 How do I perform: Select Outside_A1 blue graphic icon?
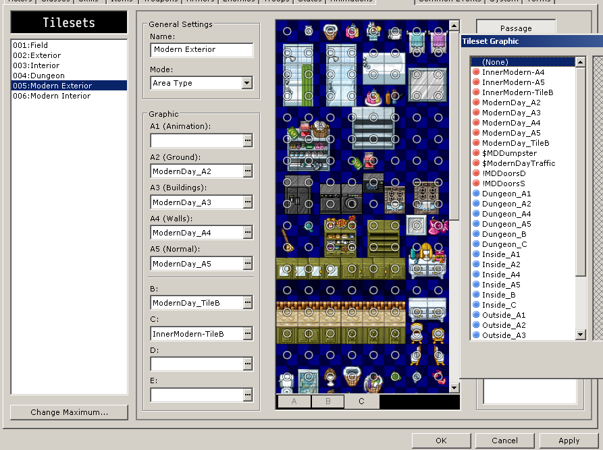(x=476, y=315)
